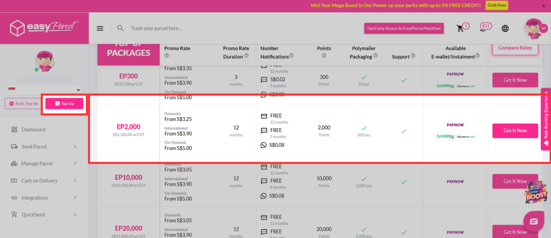Image resolution: width=551 pixels, height=238 pixels.
Task: Click the Mid-Year Mega Boost badge
Action: [x=536, y=193]
